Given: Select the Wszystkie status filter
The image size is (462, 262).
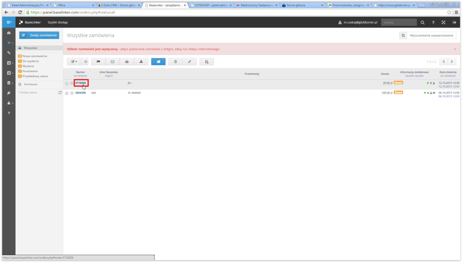Looking at the screenshot, I should [39, 48].
